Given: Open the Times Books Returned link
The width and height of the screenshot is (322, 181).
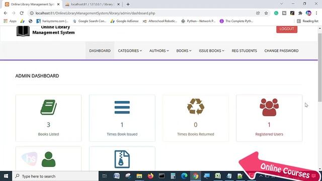Looking at the screenshot, I should click(x=196, y=134).
